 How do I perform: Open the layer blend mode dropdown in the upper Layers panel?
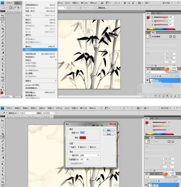[156, 73]
